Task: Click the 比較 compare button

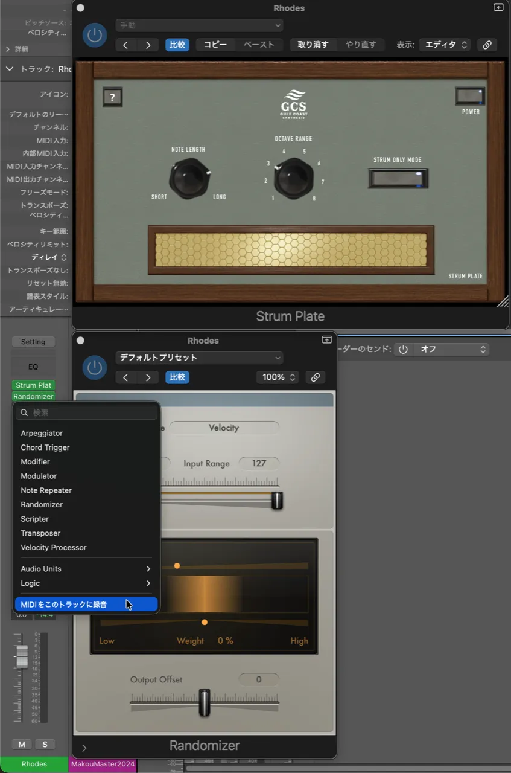Action: click(x=177, y=45)
